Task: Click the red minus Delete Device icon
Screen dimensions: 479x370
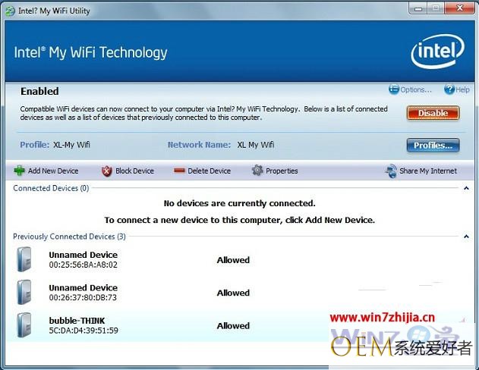Action: (179, 171)
